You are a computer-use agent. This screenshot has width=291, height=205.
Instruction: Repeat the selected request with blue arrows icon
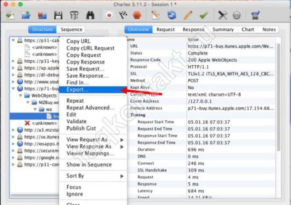171,15
